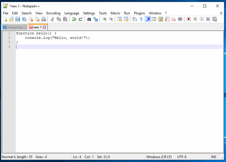The image size is (226, 162).
Task: Switch to the change.log tab
Action: tap(14, 27)
